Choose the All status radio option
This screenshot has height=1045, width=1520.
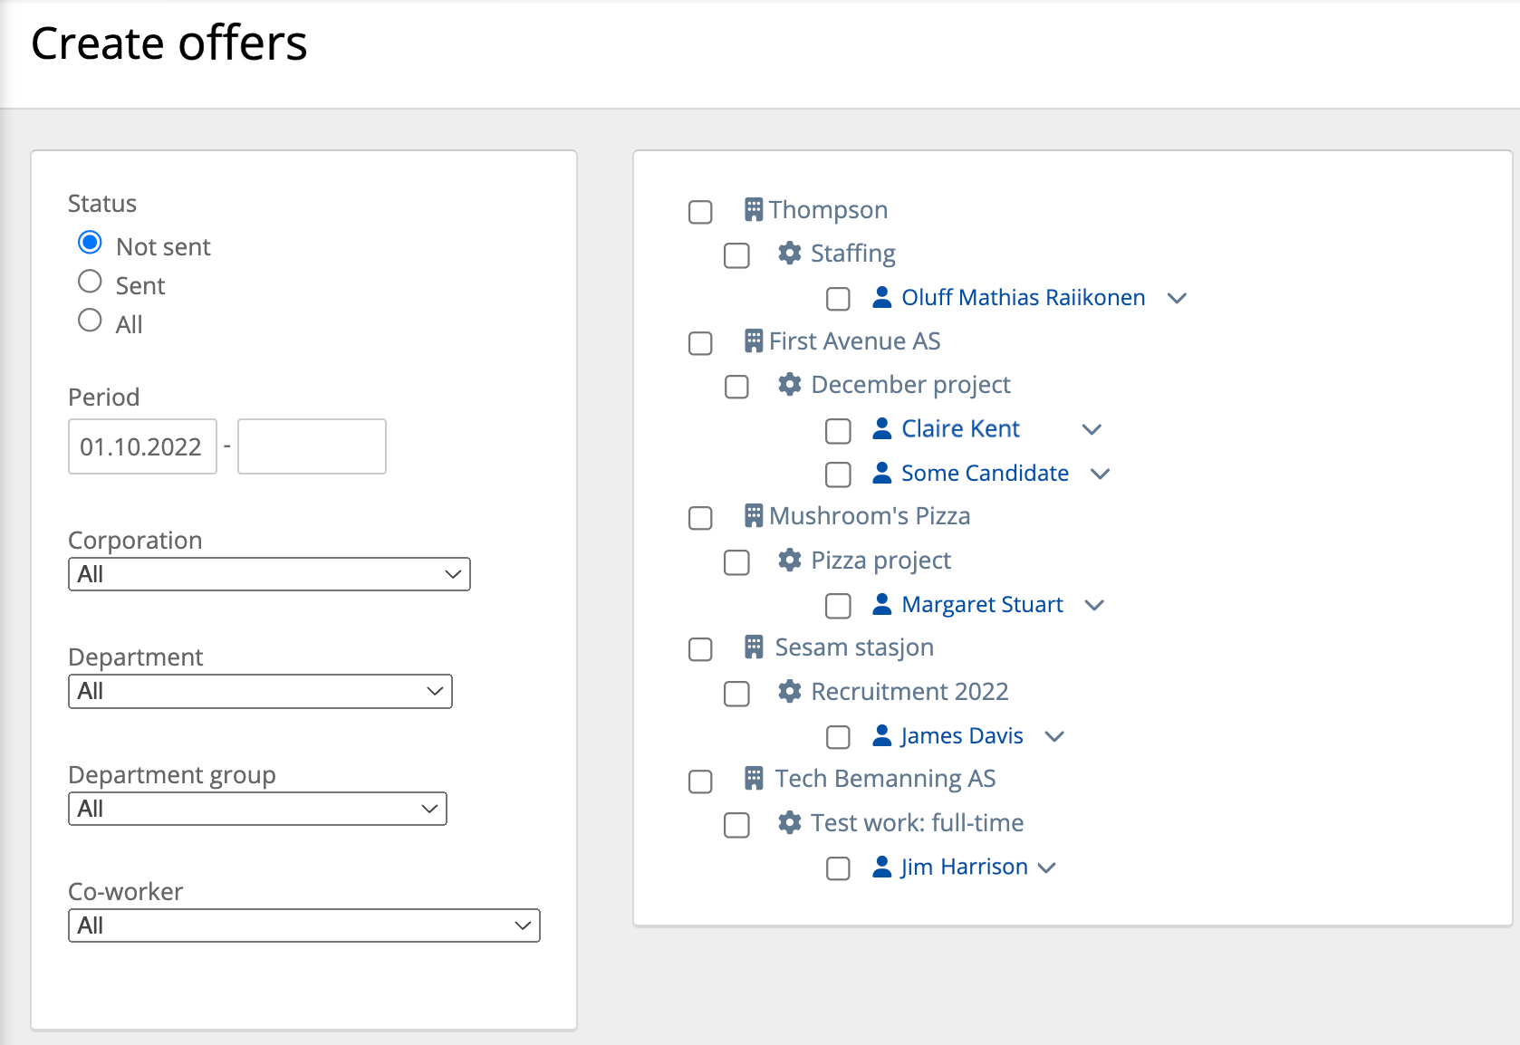[90, 321]
